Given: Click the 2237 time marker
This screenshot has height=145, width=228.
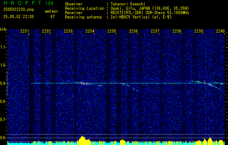Looking at the screenshot, I should pos(155,31).
